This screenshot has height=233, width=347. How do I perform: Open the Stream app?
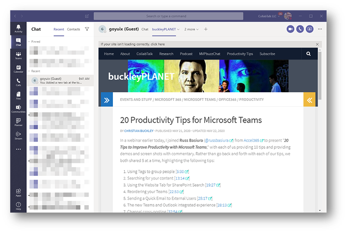pyautogui.click(x=19, y=135)
